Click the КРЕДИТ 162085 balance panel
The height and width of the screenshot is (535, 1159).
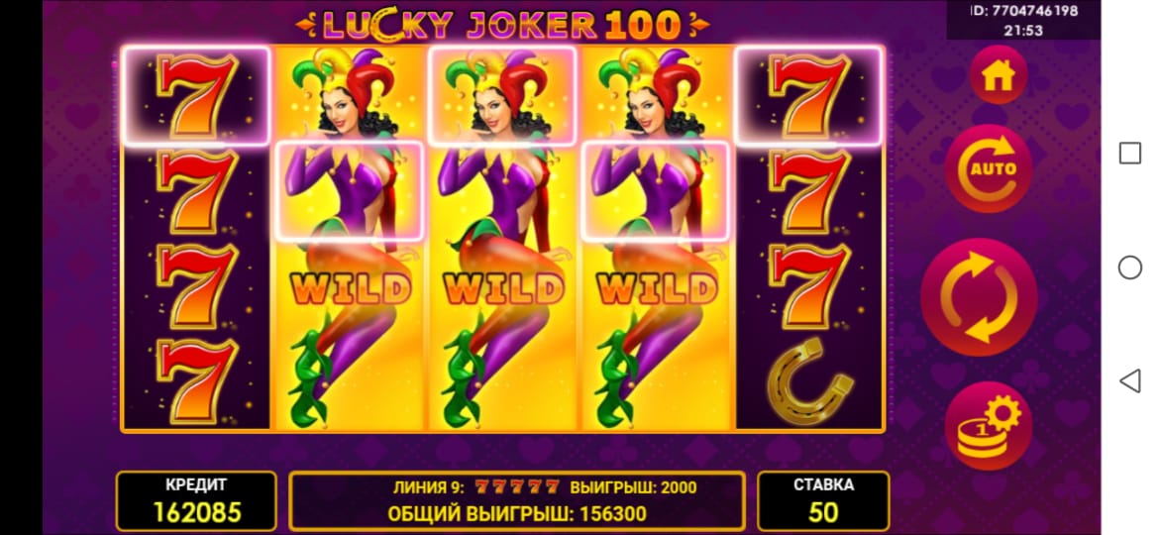click(x=196, y=500)
